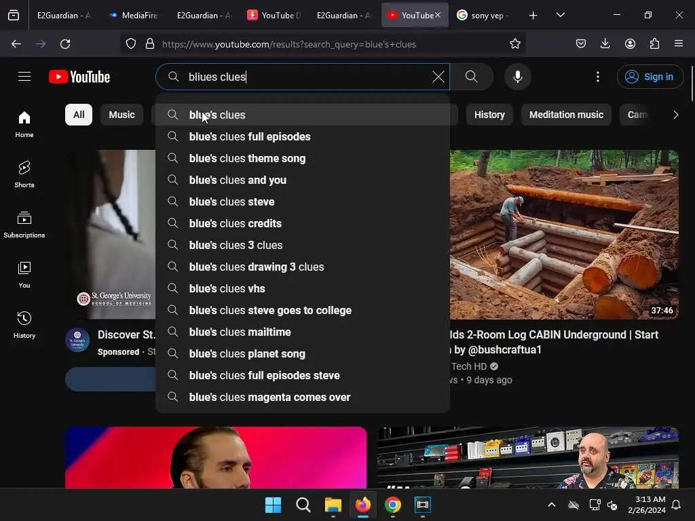Switch to the sony vep Google tab
695x521 pixels.
tap(484, 15)
